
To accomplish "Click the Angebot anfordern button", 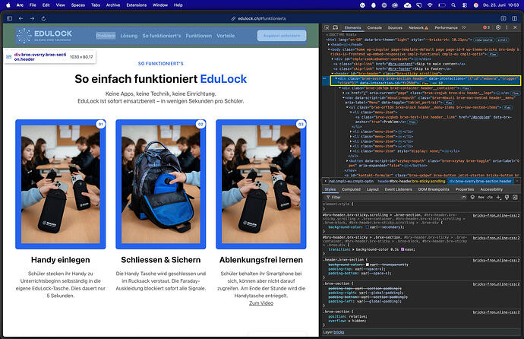I will click(x=282, y=36).
